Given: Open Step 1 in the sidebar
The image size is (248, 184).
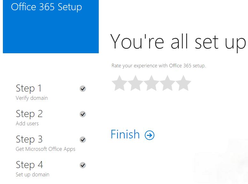Looking at the screenshot, I should pyautogui.click(x=29, y=88).
